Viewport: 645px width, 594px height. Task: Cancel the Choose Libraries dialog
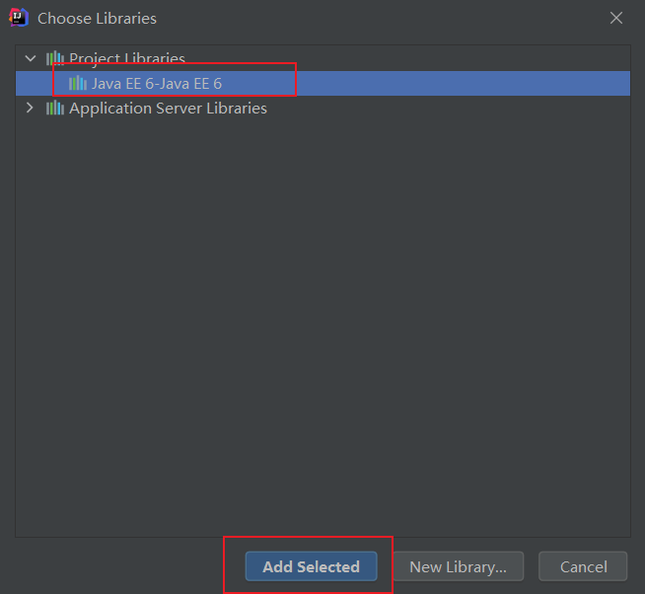click(x=583, y=566)
